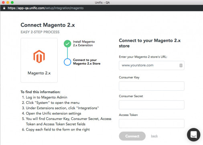Click the Connect button
Viewport: 203px width, 145px height.
[132, 136]
